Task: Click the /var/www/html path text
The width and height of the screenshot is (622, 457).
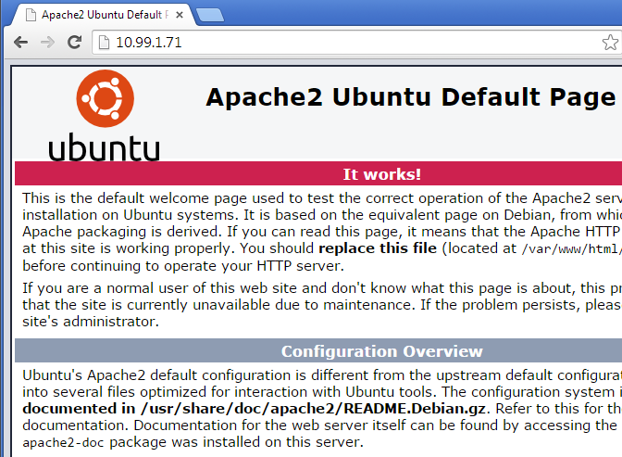Action: click(570, 249)
